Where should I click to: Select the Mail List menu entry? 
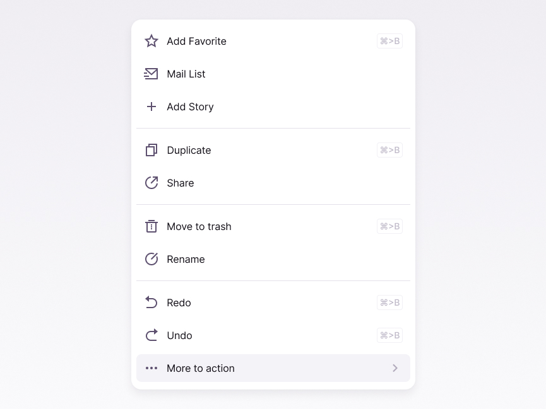click(273, 74)
